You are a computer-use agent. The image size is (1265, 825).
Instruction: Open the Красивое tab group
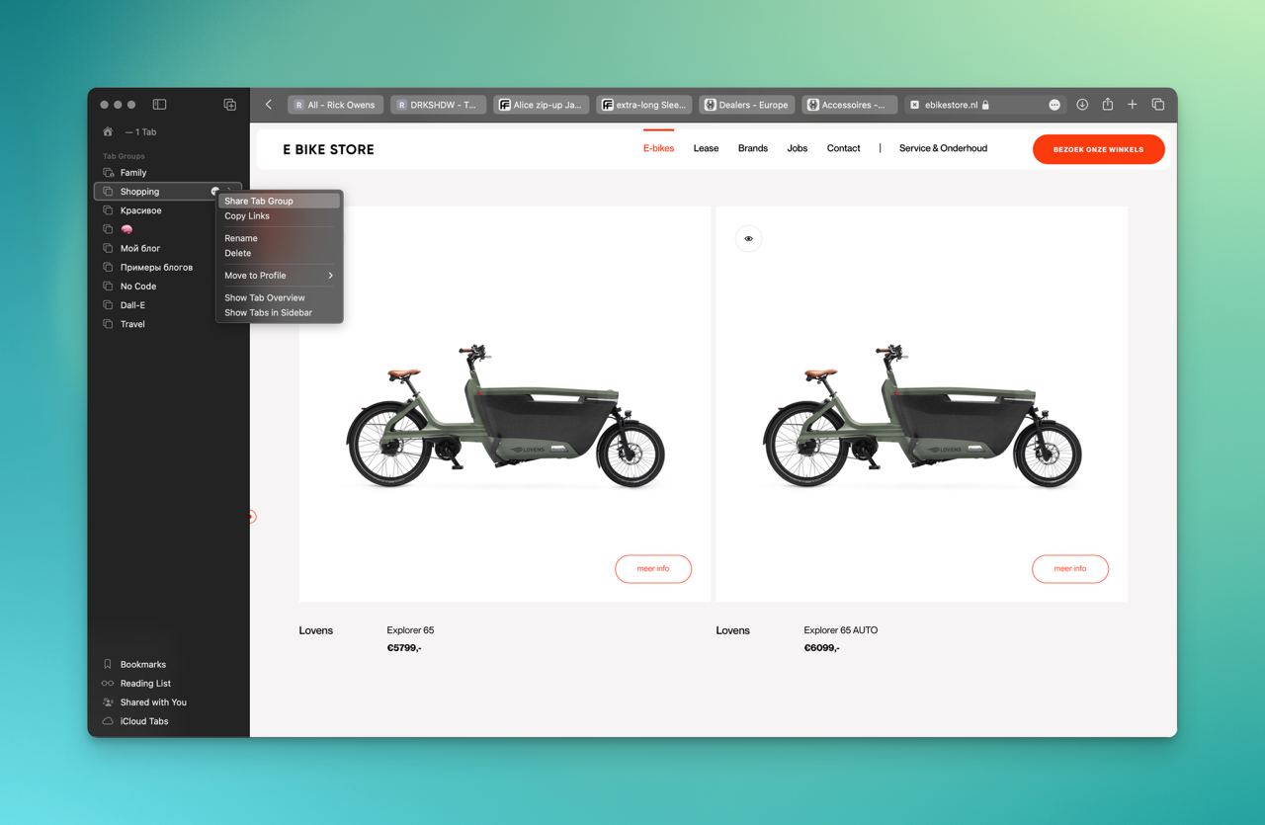pyautogui.click(x=141, y=210)
